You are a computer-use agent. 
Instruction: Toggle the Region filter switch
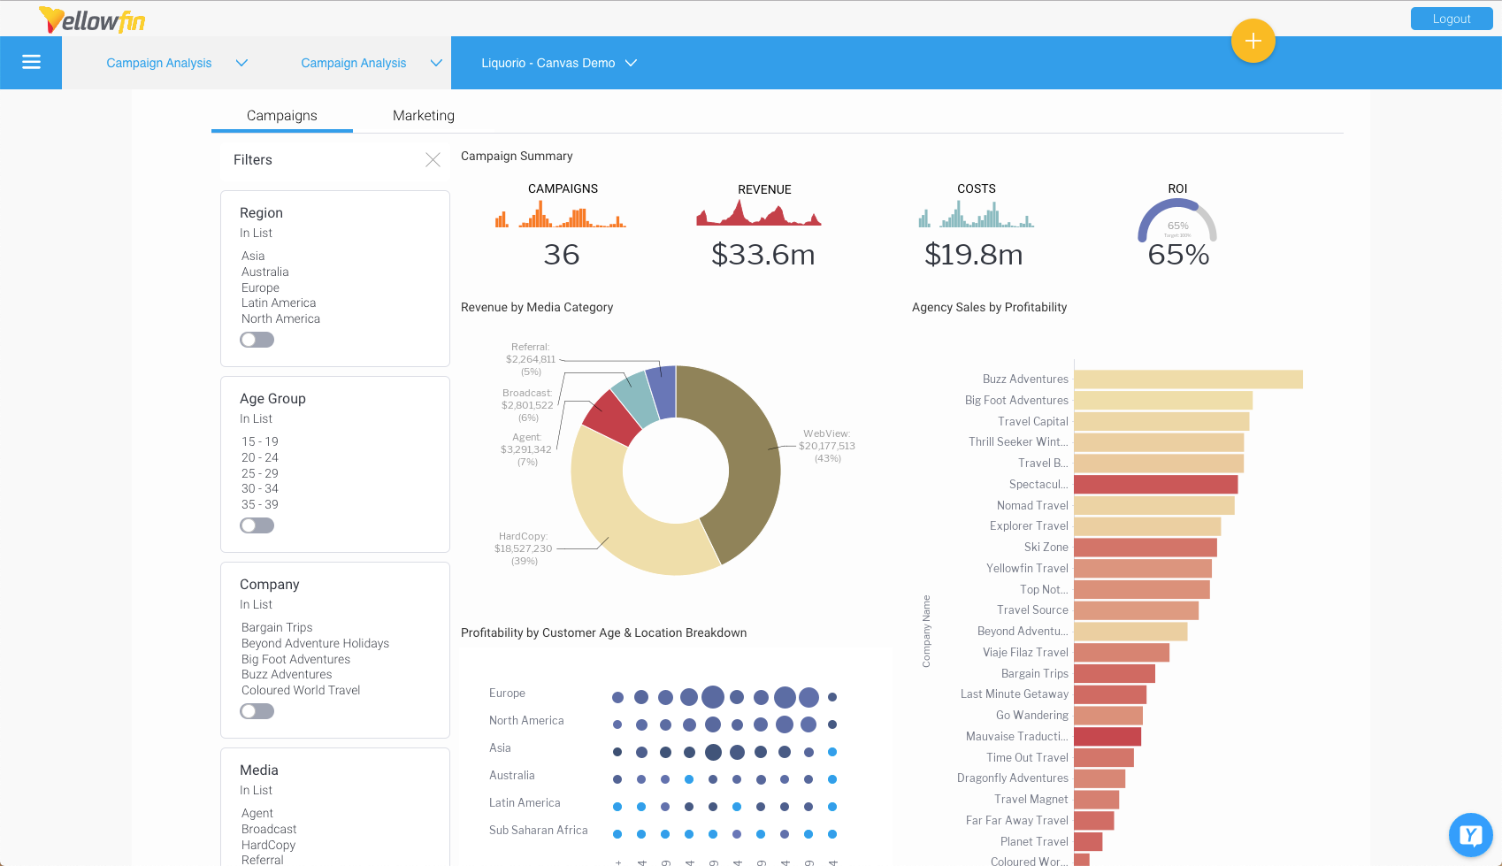coord(257,339)
